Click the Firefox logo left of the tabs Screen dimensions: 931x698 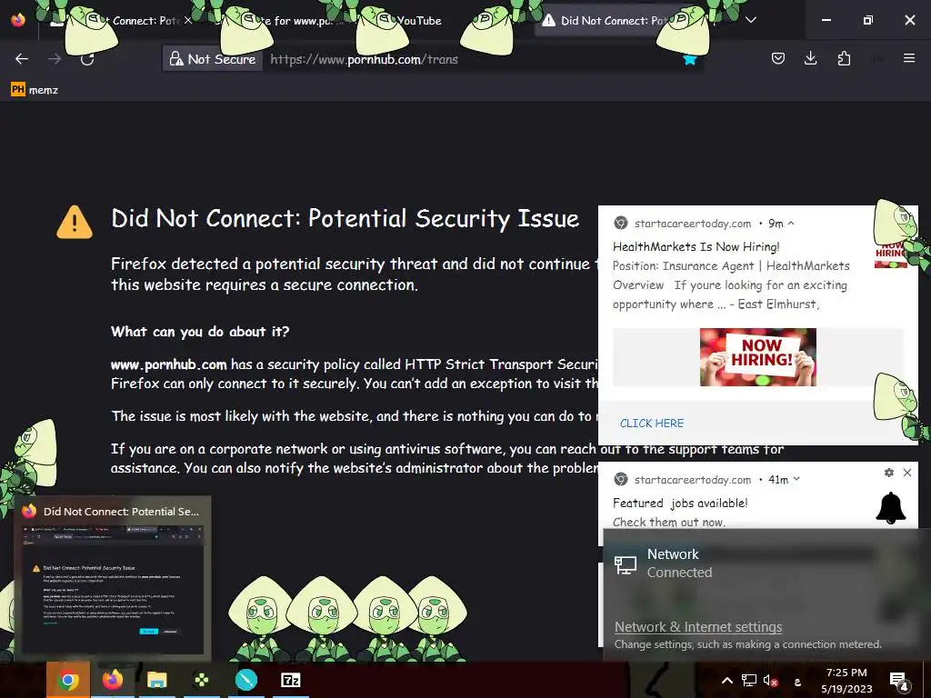point(18,20)
